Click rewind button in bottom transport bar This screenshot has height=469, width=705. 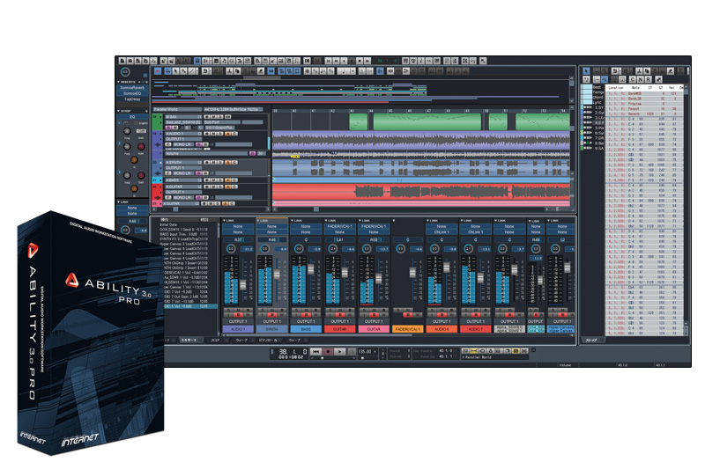tap(316, 351)
